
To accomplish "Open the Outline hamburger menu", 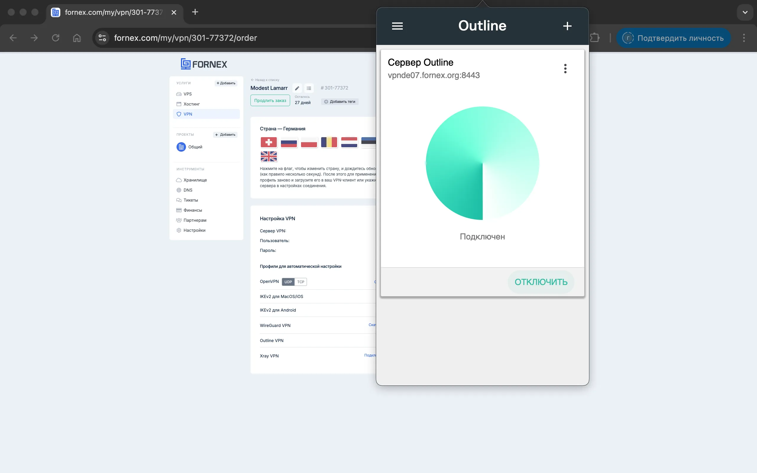I will 397,26.
